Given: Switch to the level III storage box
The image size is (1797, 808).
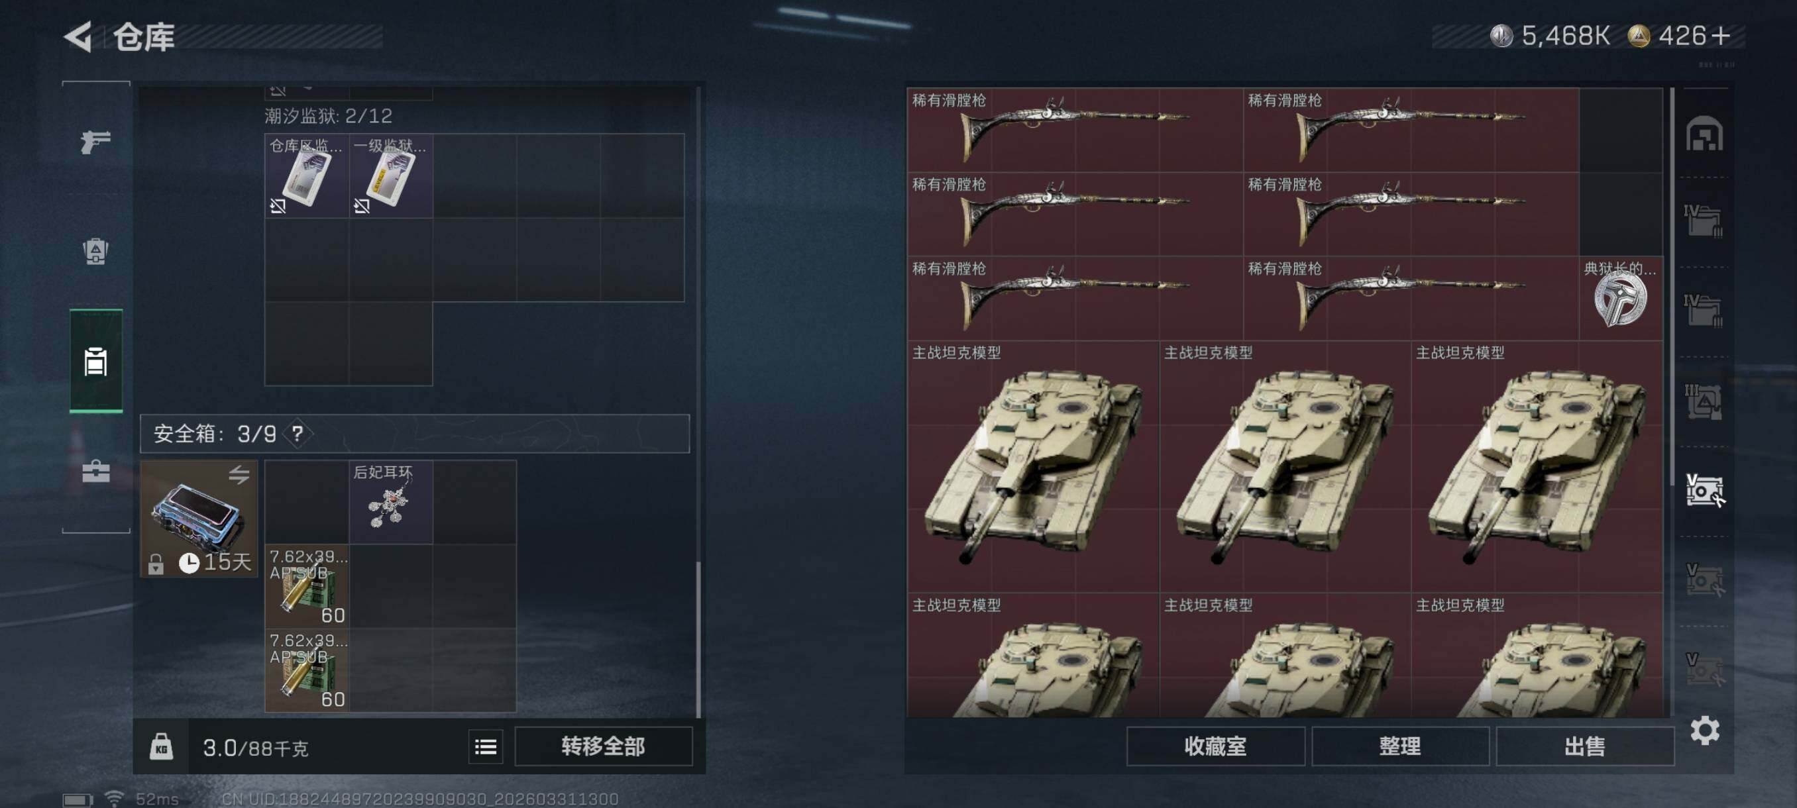Looking at the screenshot, I should [1704, 401].
